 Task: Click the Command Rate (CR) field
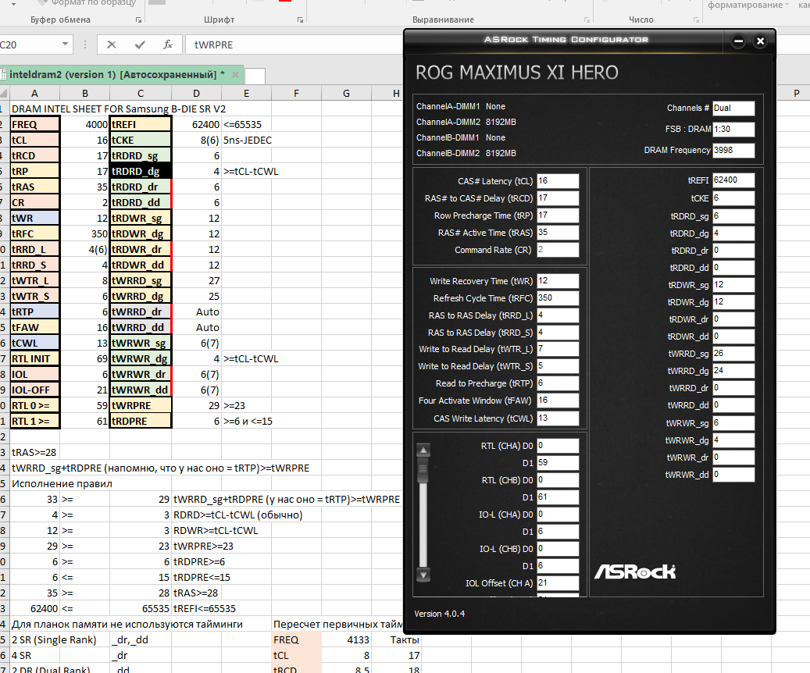pos(558,250)
